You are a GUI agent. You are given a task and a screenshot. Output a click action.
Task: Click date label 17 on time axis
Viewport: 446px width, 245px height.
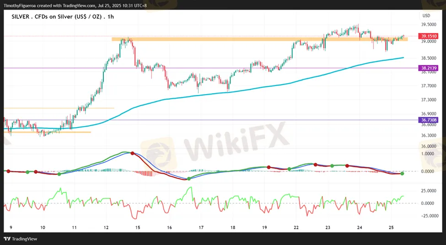(201, 228)
